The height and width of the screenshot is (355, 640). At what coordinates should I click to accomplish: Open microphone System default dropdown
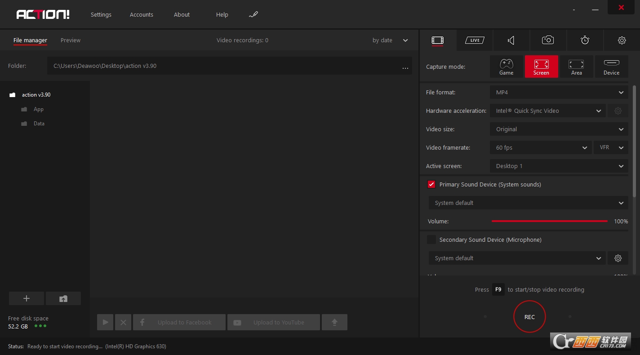coord(517,258)
